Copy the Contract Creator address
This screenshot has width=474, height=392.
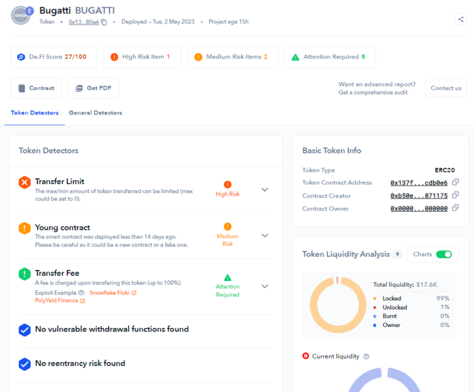tap(455, 195)
